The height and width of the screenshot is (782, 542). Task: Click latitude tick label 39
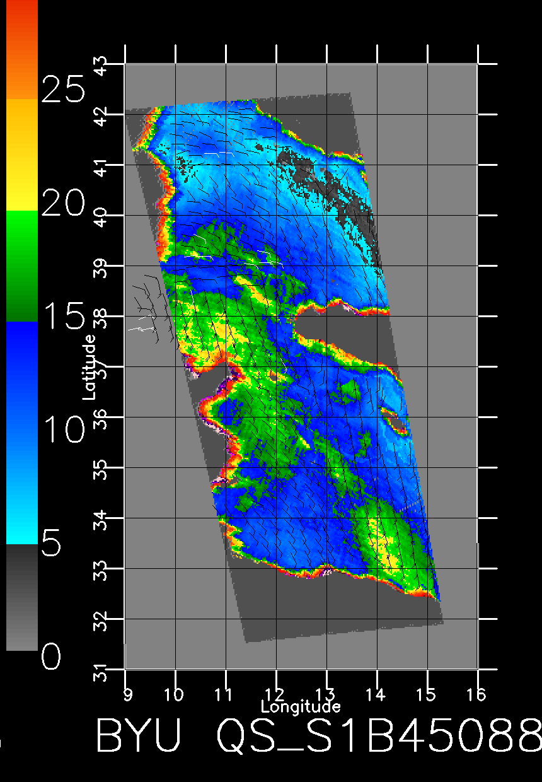[x=101, y=267]
